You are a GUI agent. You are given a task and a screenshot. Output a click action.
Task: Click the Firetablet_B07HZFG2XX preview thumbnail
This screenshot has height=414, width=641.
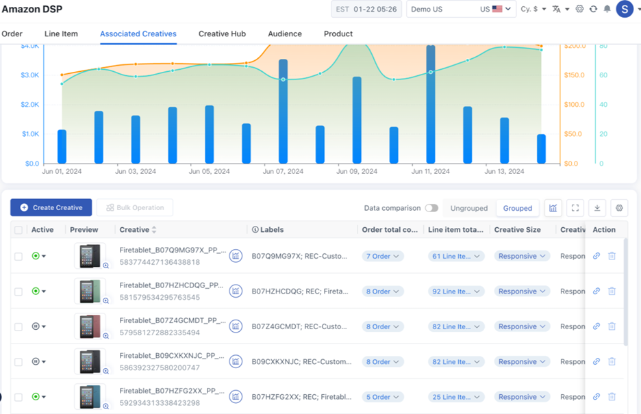coord(89,397)
